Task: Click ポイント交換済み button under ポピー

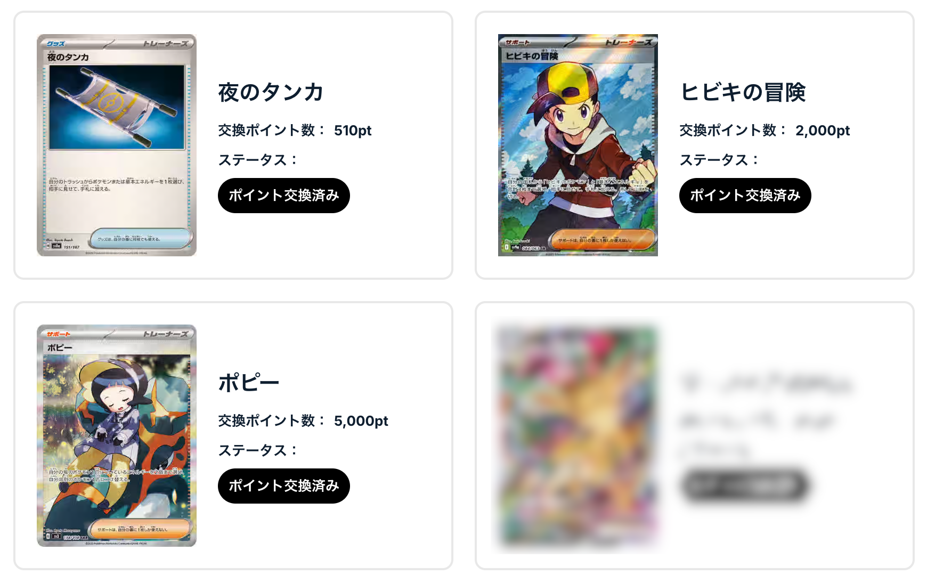Action: (284, 486)
